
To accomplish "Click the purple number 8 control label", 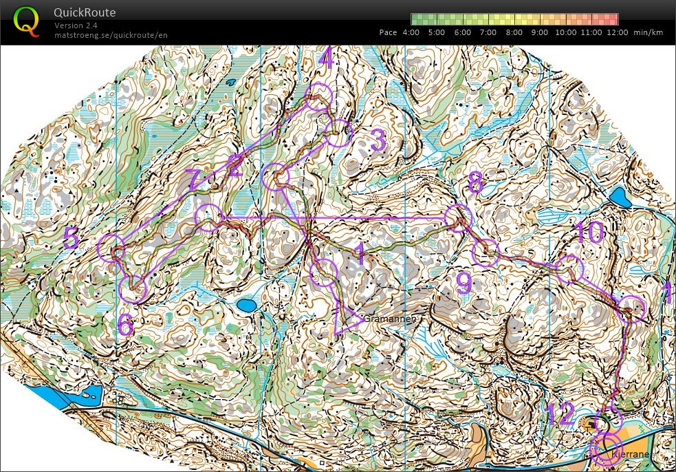I will pos(475,182).
